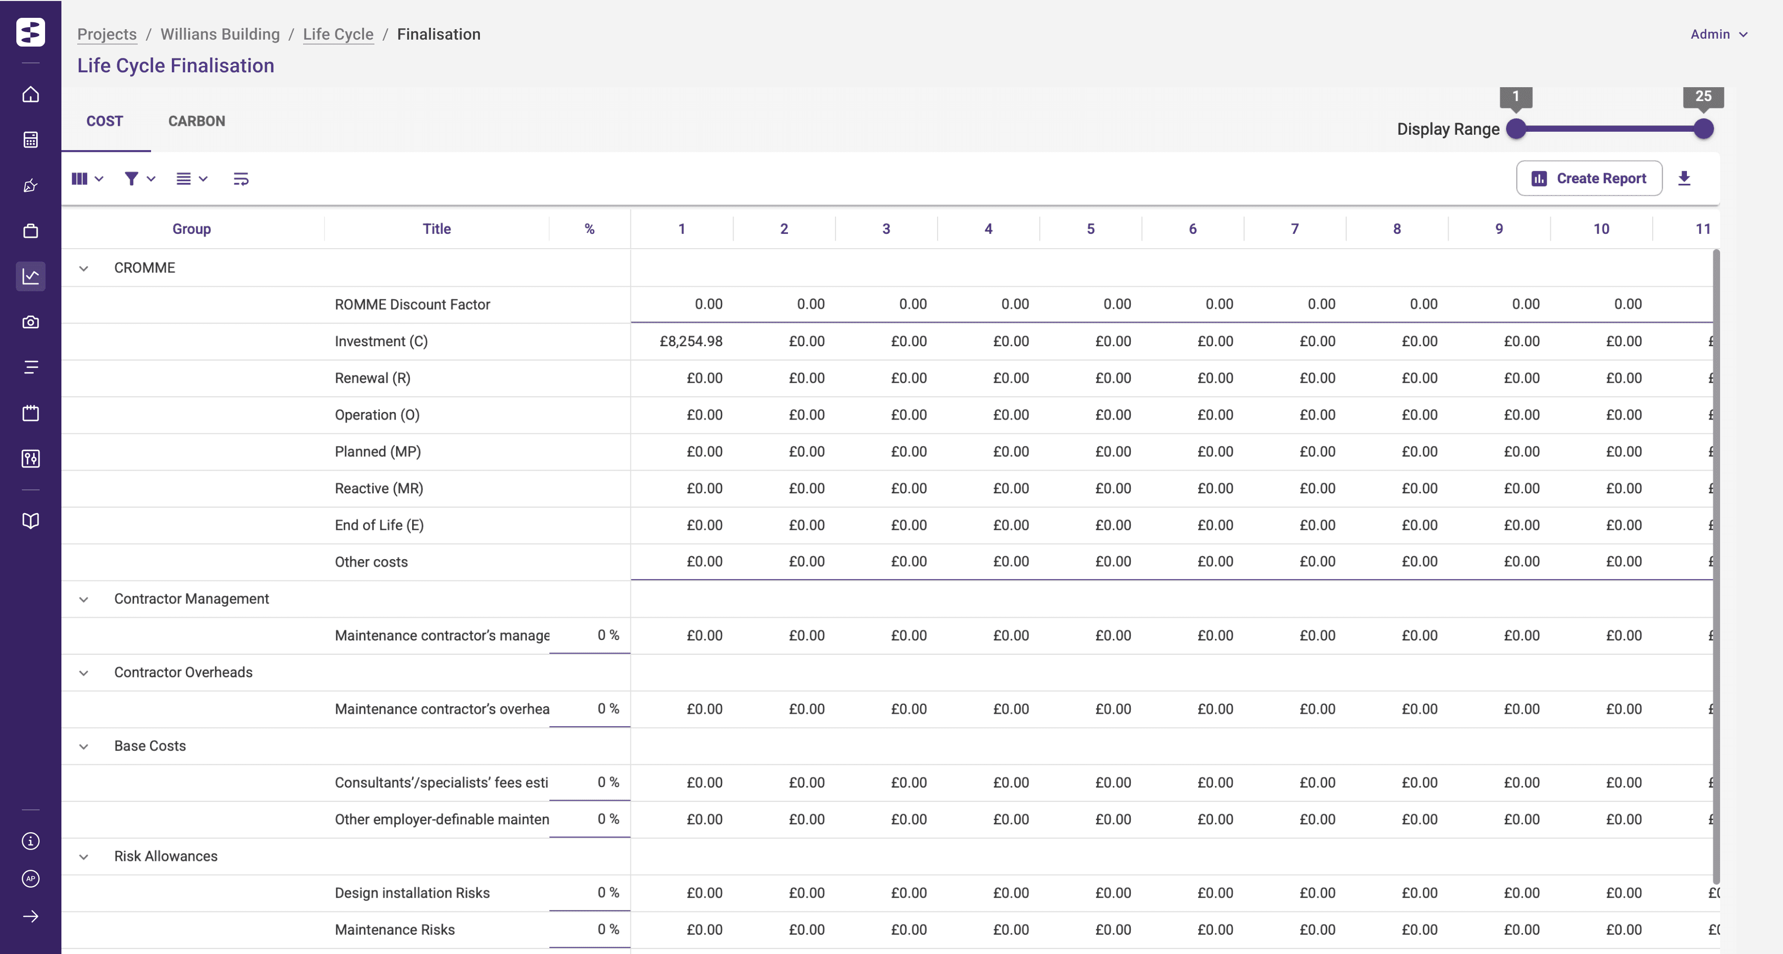This screenshot has width=1783, height=954.
Task: Open the calendar icon in sidebar
Action: pos(30,413)
